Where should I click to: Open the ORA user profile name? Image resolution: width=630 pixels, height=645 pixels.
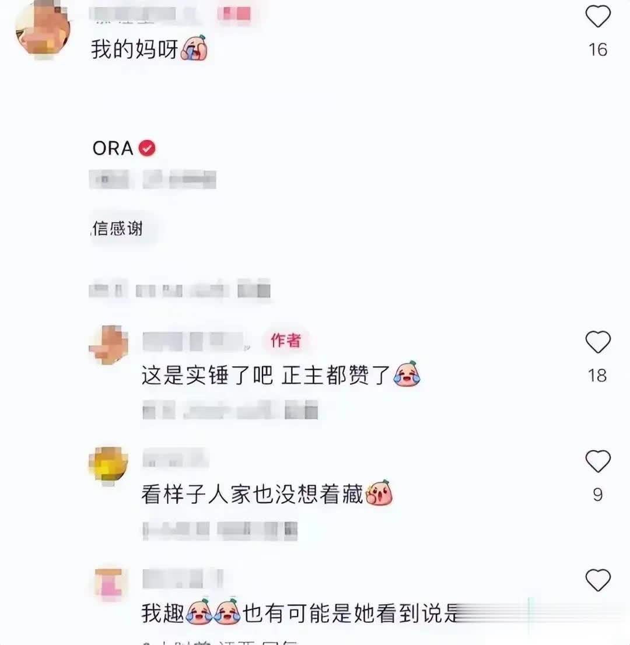tap(113, 148)
